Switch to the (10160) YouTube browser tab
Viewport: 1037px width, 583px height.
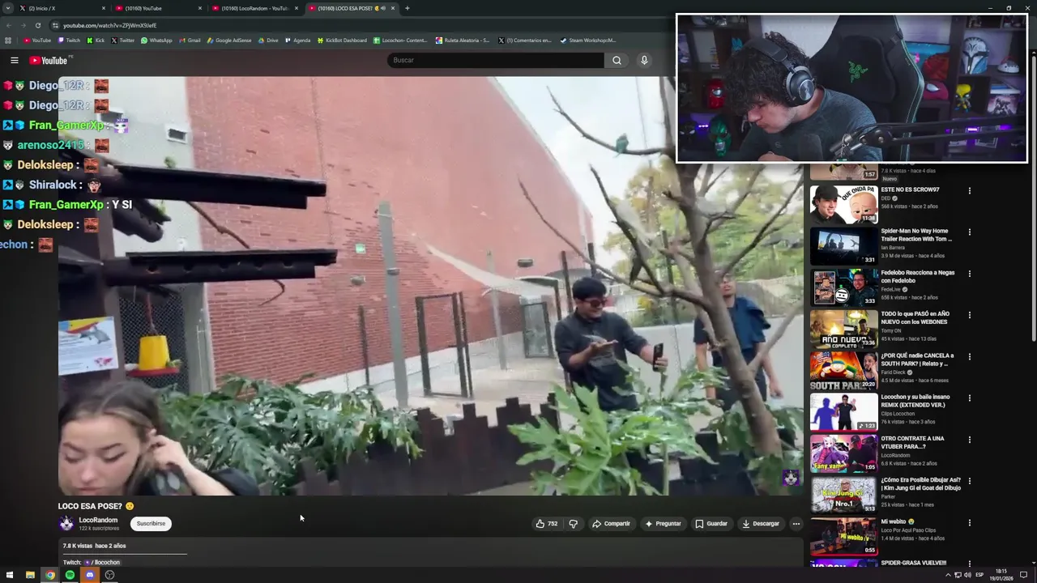[158, 8]
